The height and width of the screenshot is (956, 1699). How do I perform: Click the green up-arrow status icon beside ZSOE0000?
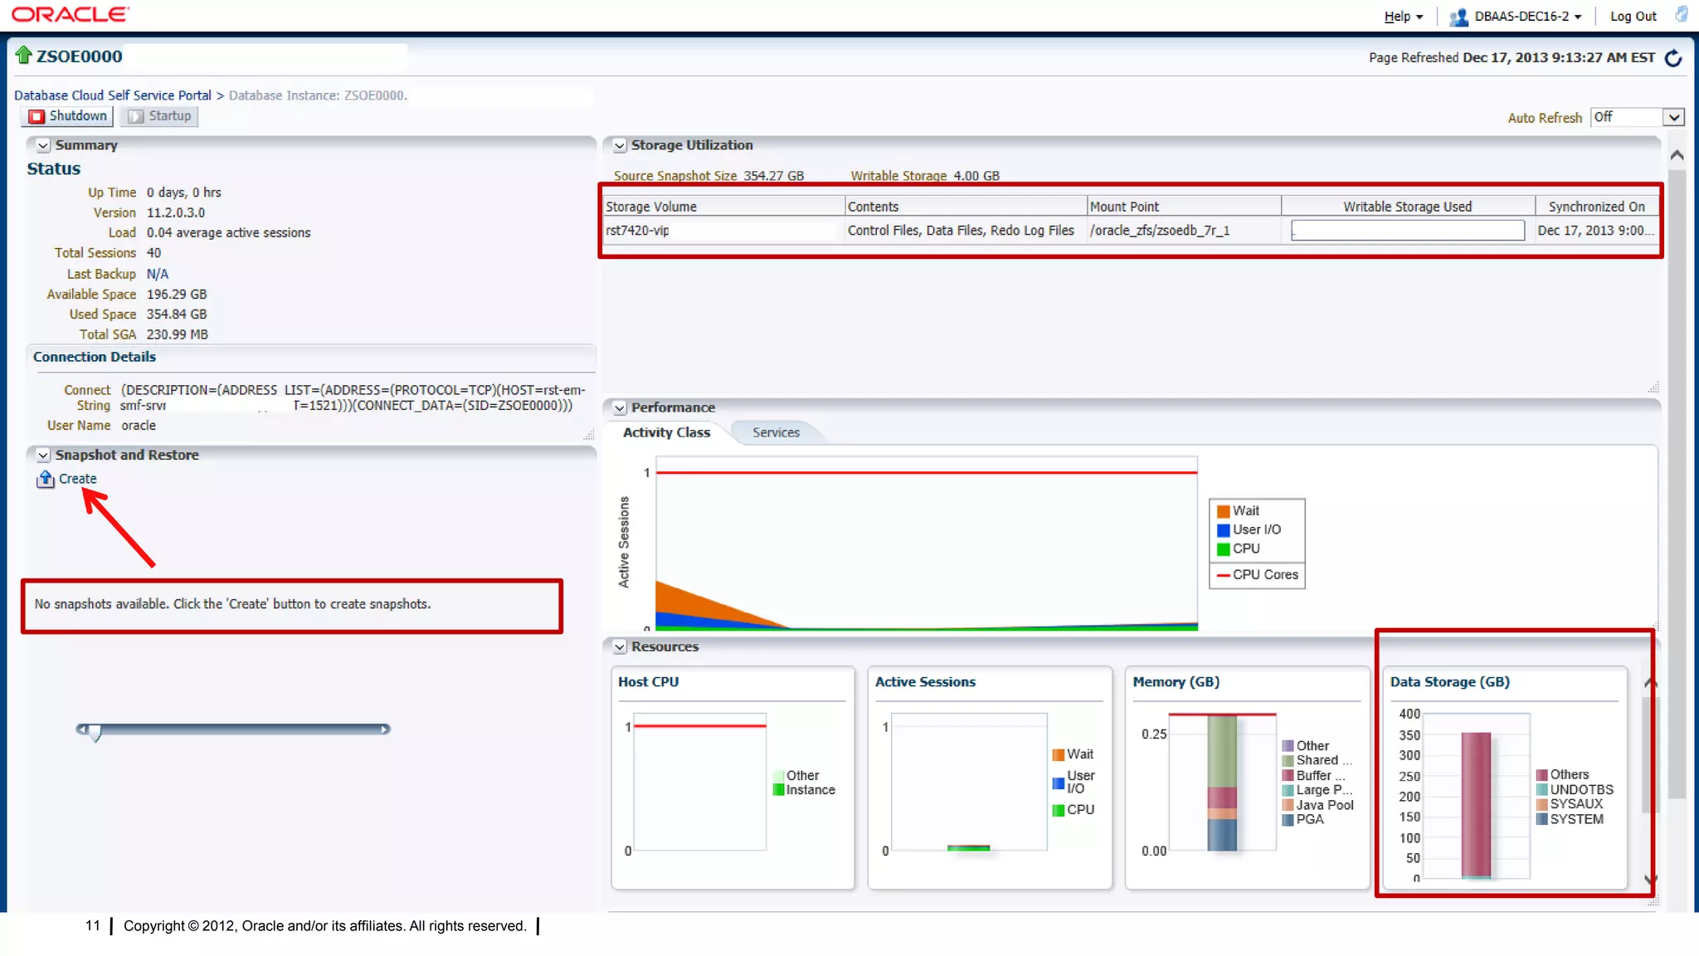tap(23, 56)
